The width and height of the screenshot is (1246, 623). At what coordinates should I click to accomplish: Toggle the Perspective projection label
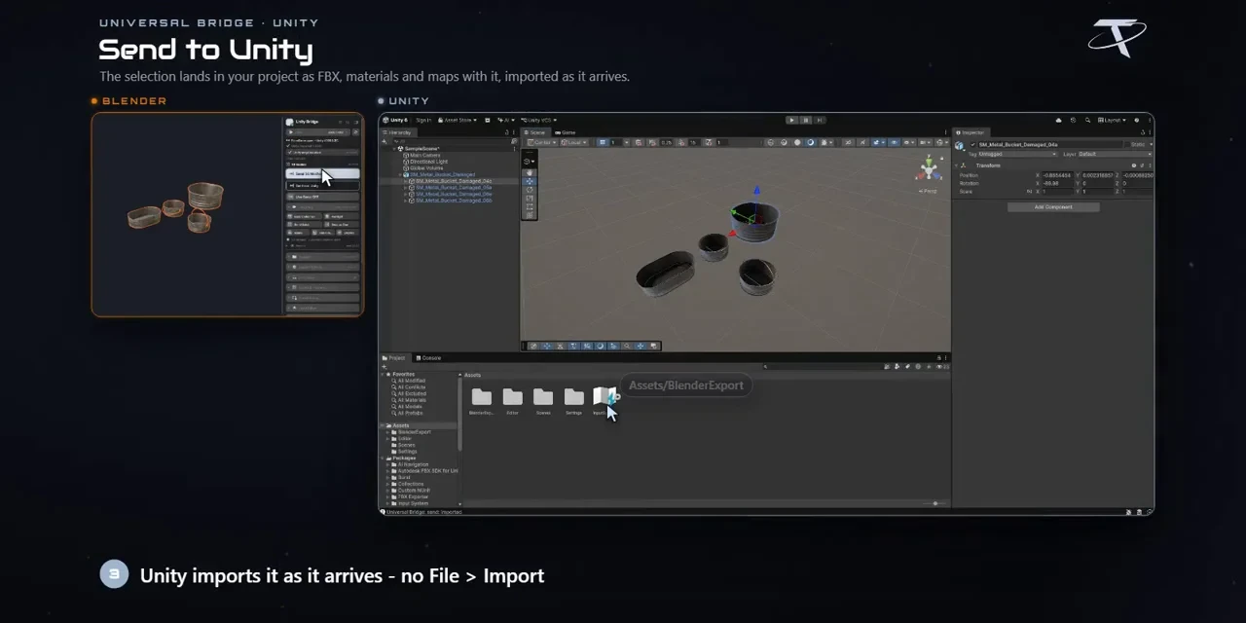click(928, 191)
